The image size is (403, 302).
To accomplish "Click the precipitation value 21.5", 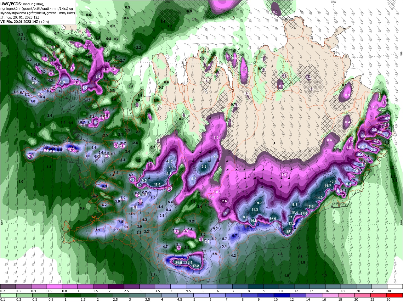I will click(x=179, y=263).
